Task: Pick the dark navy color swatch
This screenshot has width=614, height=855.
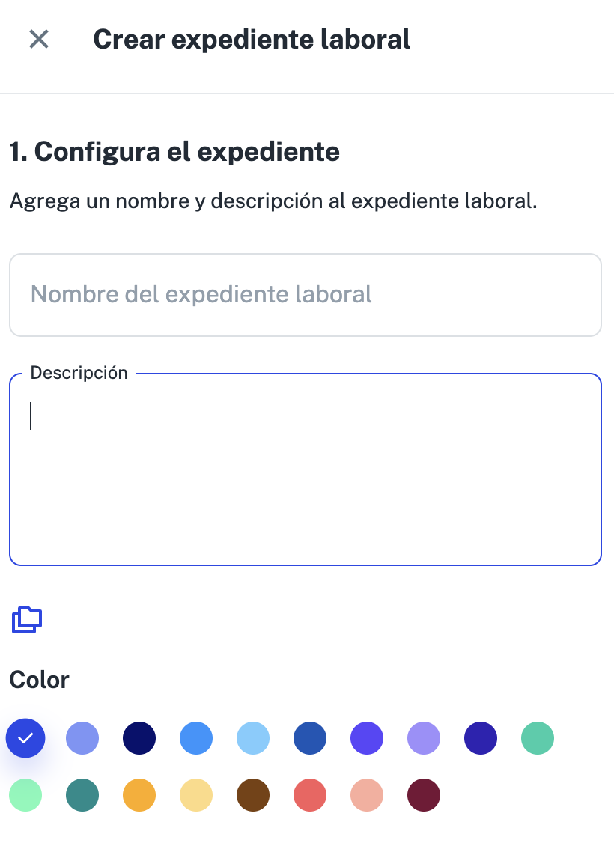Action: (x=139, y=737)
